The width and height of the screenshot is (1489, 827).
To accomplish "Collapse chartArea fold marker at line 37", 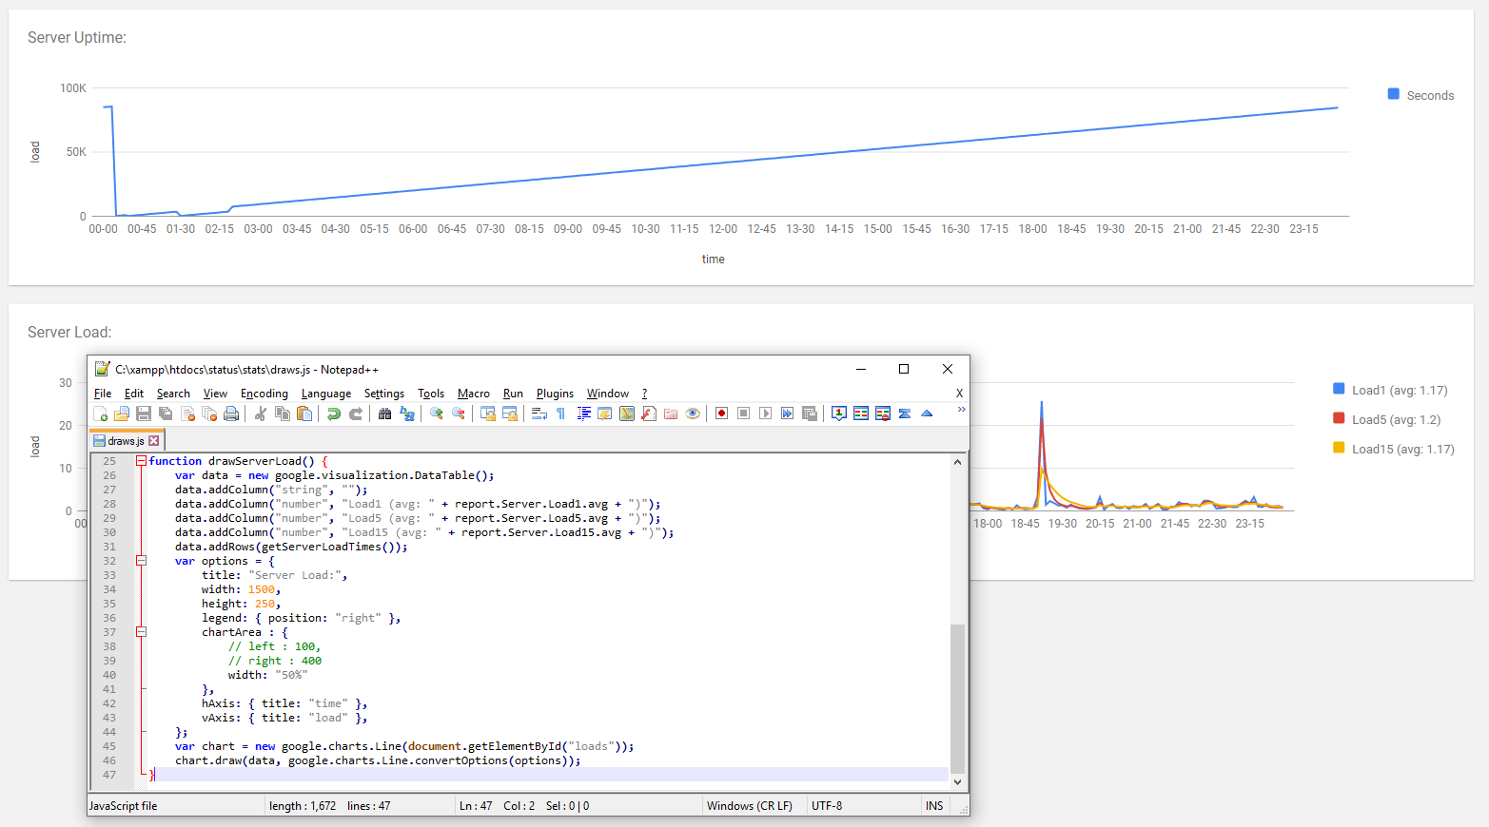I will coord(141,632).
